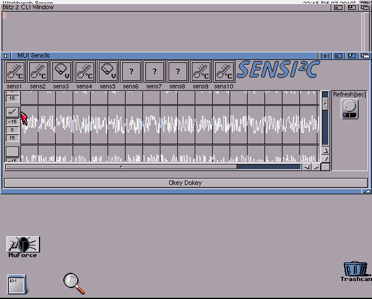Click the unknown sens6 question mark icon
Image resolution: width=372 pixels, height=299 pixels.
[x=131, y=72]
